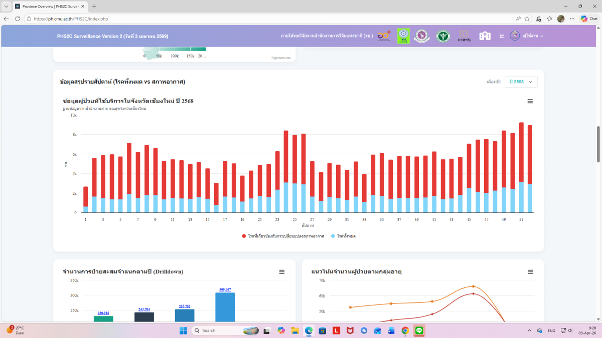Click the IHIMS logo in header
The image size is (602, 338).
(464, 36)
